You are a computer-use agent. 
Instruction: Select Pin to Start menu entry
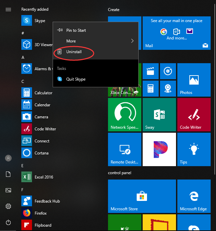(x=96, y=30)
